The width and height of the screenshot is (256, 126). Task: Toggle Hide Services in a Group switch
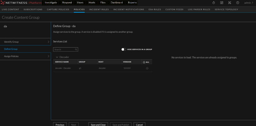(x=124, y=50)
